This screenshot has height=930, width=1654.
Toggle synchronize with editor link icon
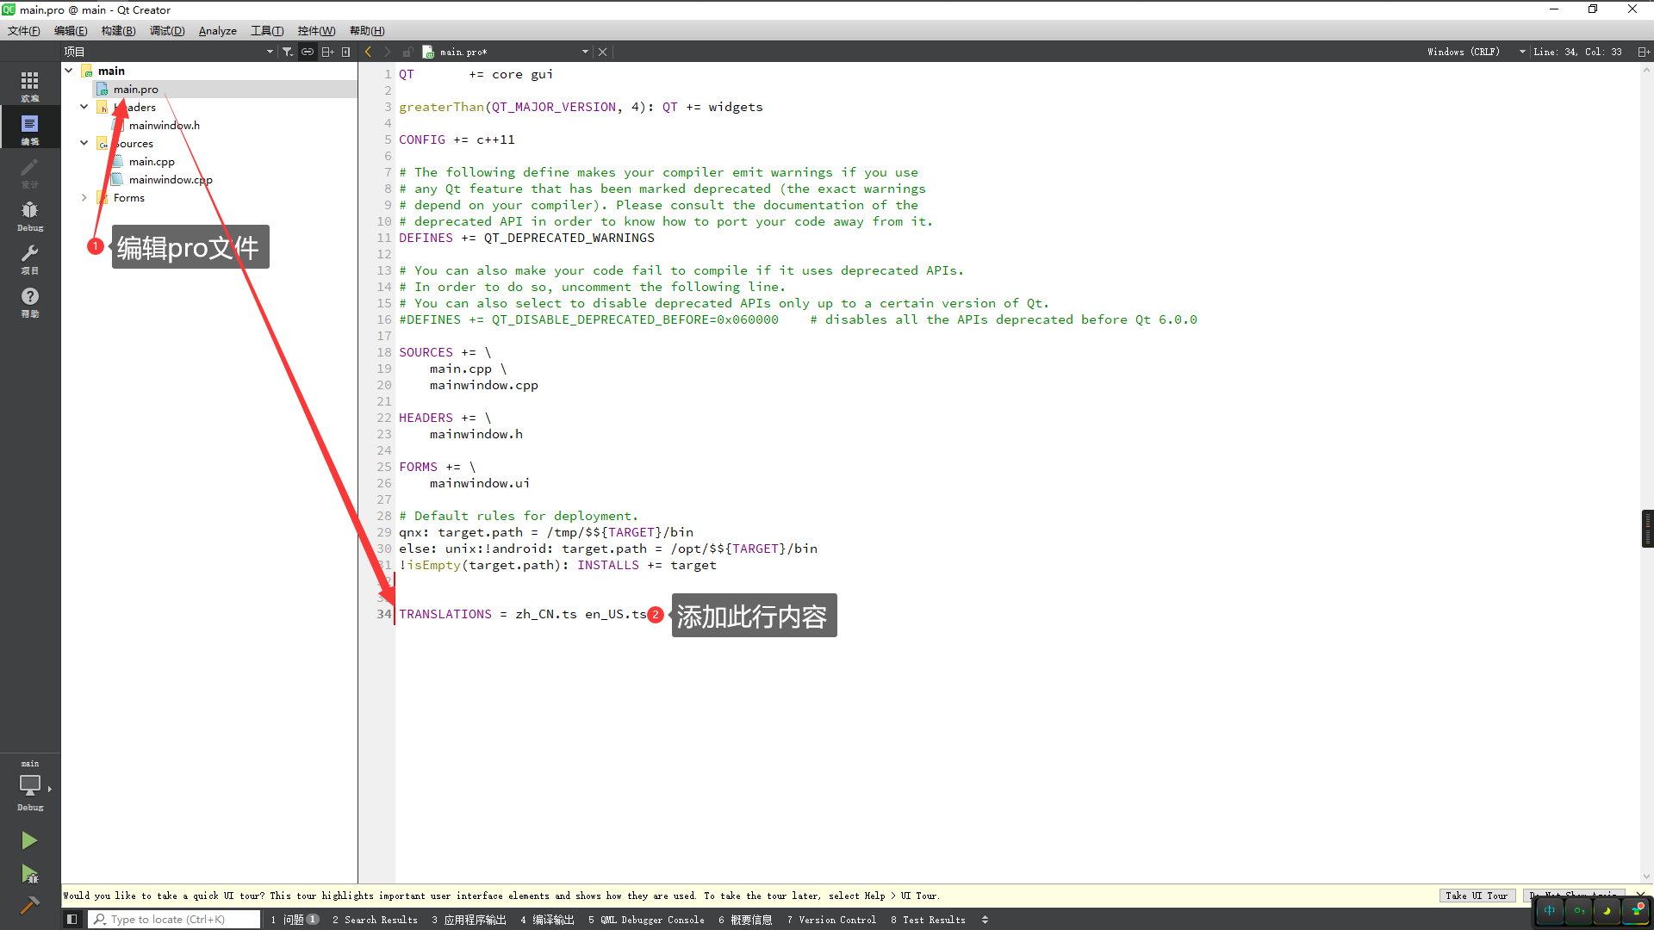click(308, 52)
